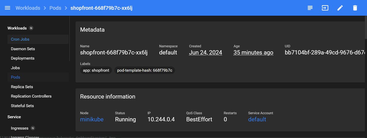
Task: Click the Metadata card heading
Action: tap(92, 30)
